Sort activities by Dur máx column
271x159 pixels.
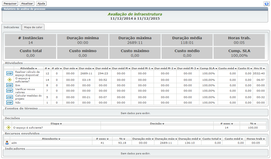86,68
